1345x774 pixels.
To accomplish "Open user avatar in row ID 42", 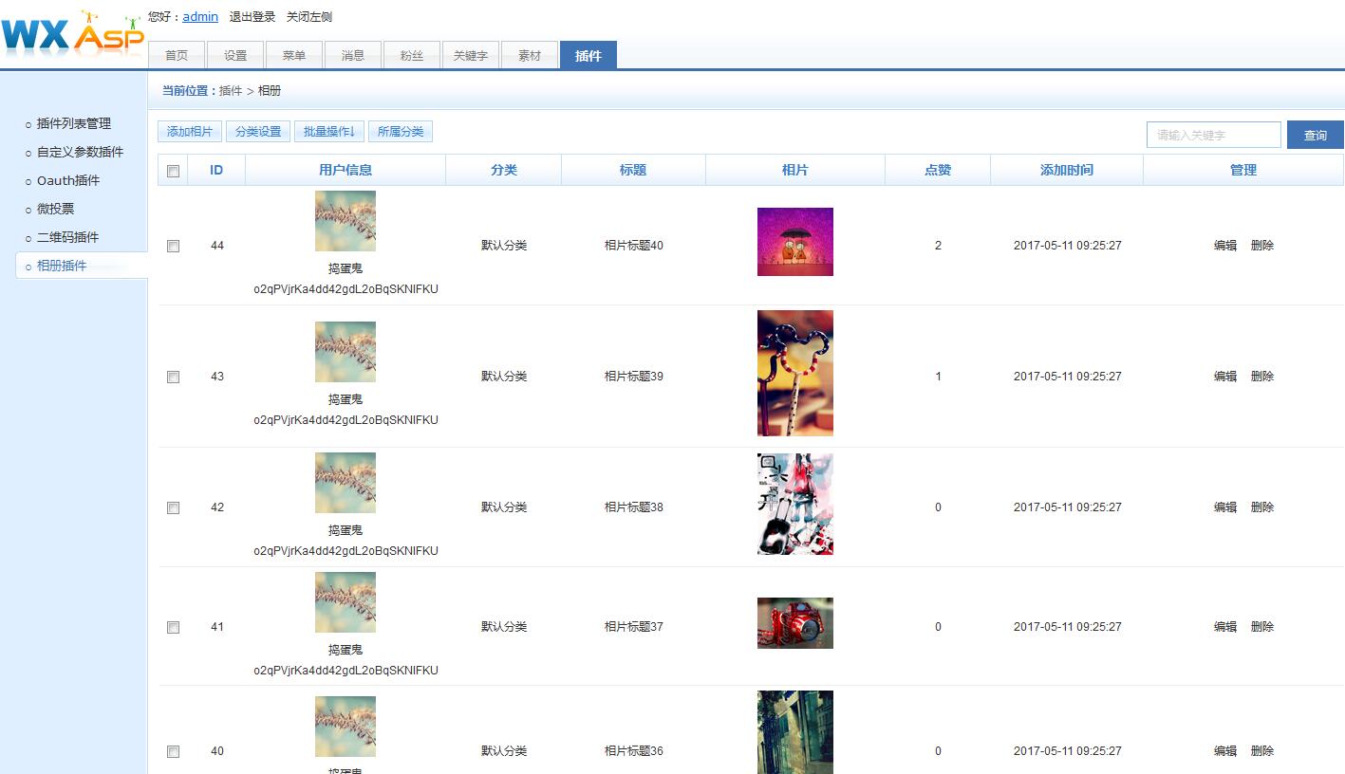I will [346, 483].
